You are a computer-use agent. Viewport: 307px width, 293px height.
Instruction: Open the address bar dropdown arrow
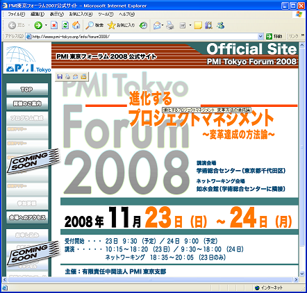260,36
